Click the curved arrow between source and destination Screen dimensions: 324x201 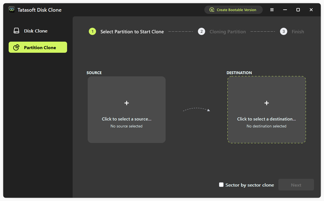(197, 110)
